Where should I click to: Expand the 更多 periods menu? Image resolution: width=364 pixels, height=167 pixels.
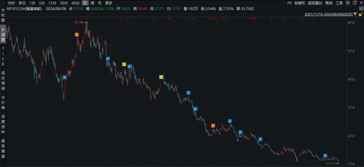(x=109, y=3)
